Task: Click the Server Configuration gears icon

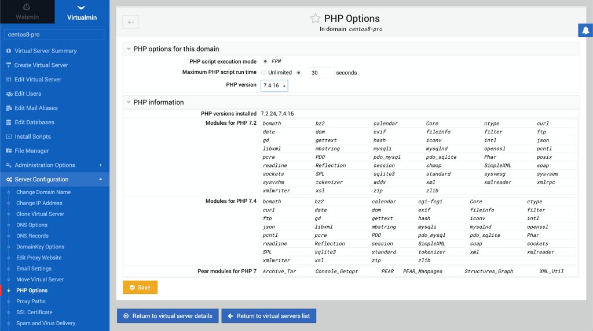Action: coord(9,179)
